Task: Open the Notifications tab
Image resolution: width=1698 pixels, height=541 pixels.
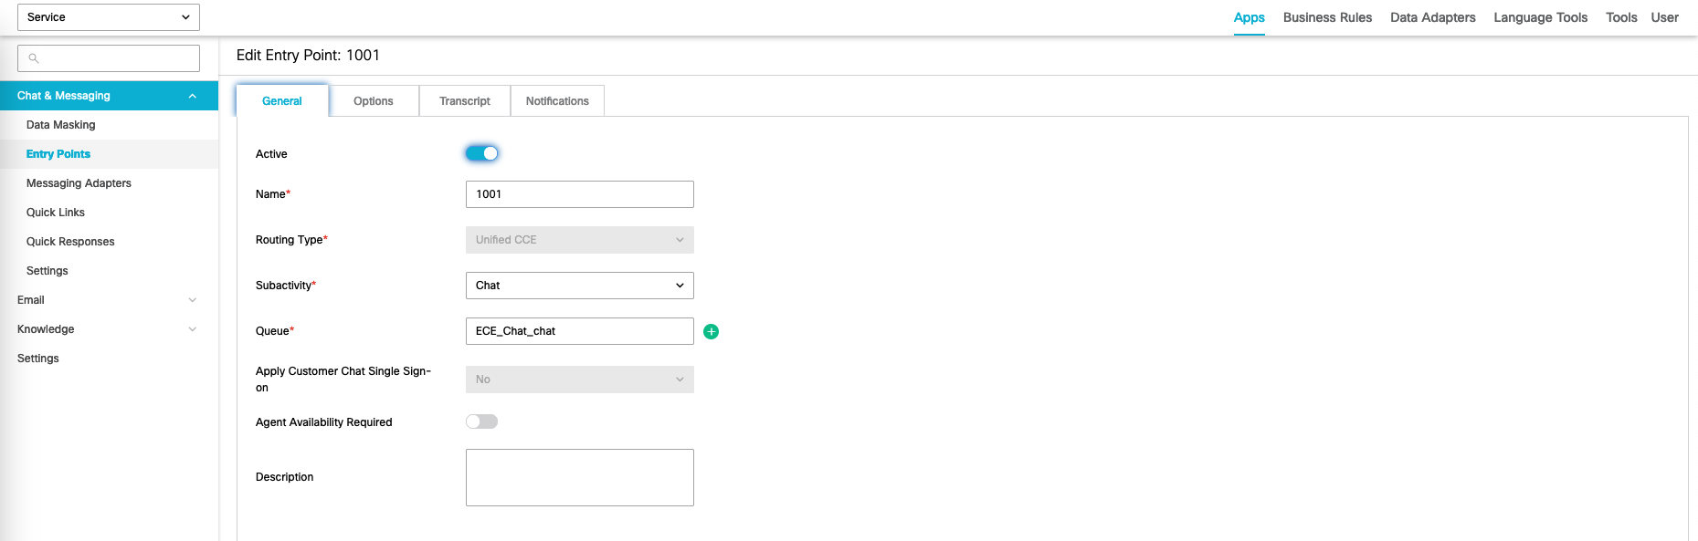Action: point(557,101)
